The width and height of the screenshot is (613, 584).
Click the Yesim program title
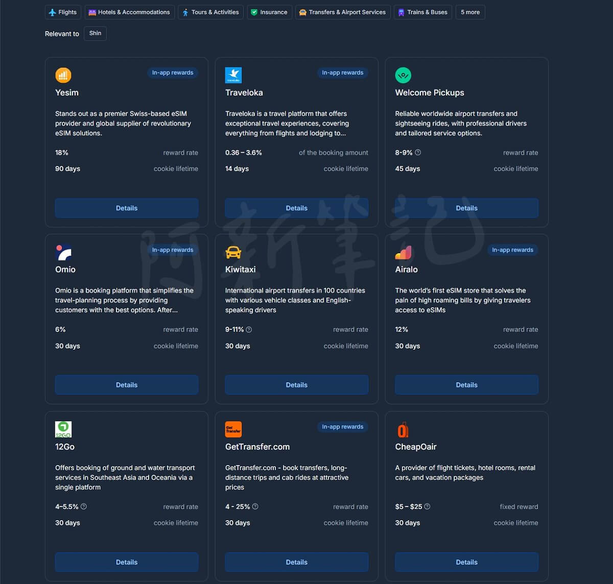pyautogui.click(x=67, y=92)
